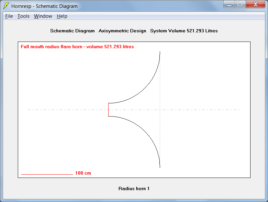Click the 'Axisymmetric Design' label
Image resolution: width=268 pixels, height=202 pixels.
pos(122,31)
